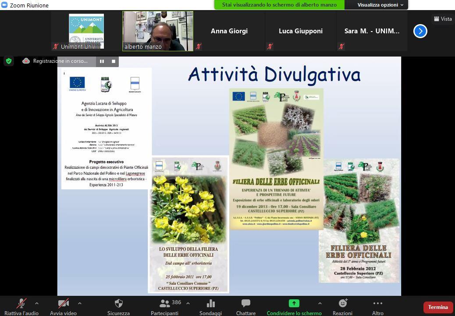The height and width of the screenshot is (316, 455).
Task: Unmute with the Riattiva l'audio microphone icon
Action: tap(21, 304)
